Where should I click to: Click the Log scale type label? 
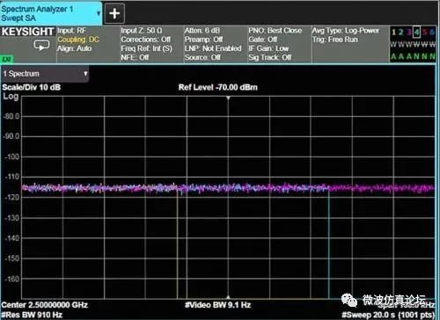coord(11,97)
